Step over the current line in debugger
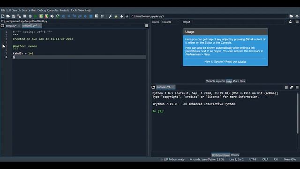 point(69,16)
